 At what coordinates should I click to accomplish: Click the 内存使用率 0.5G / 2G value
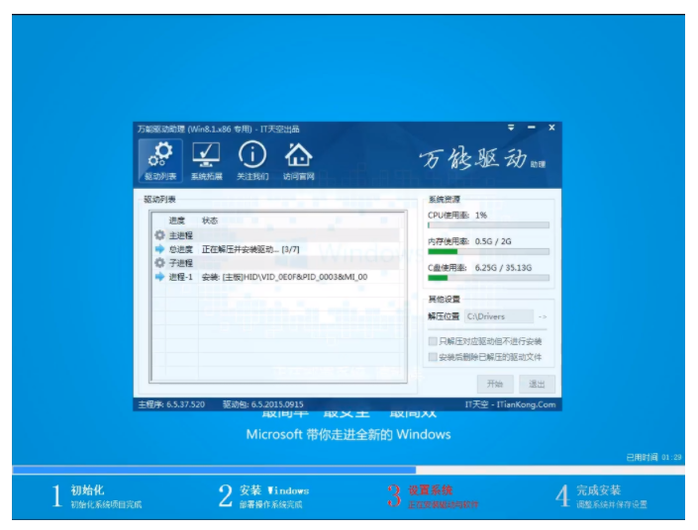pos(493,241)
